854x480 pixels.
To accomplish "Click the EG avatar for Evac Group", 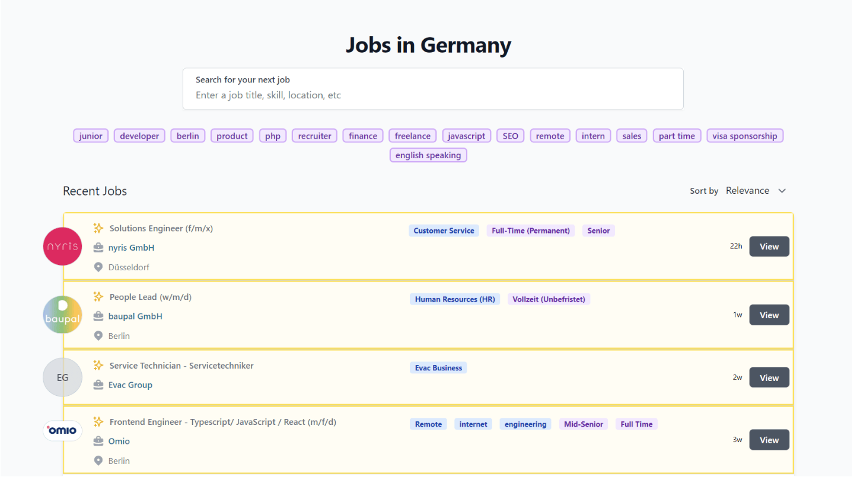I will [x=62, y=377].
